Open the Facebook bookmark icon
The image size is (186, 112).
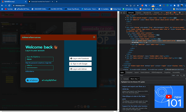pos(2,9)
